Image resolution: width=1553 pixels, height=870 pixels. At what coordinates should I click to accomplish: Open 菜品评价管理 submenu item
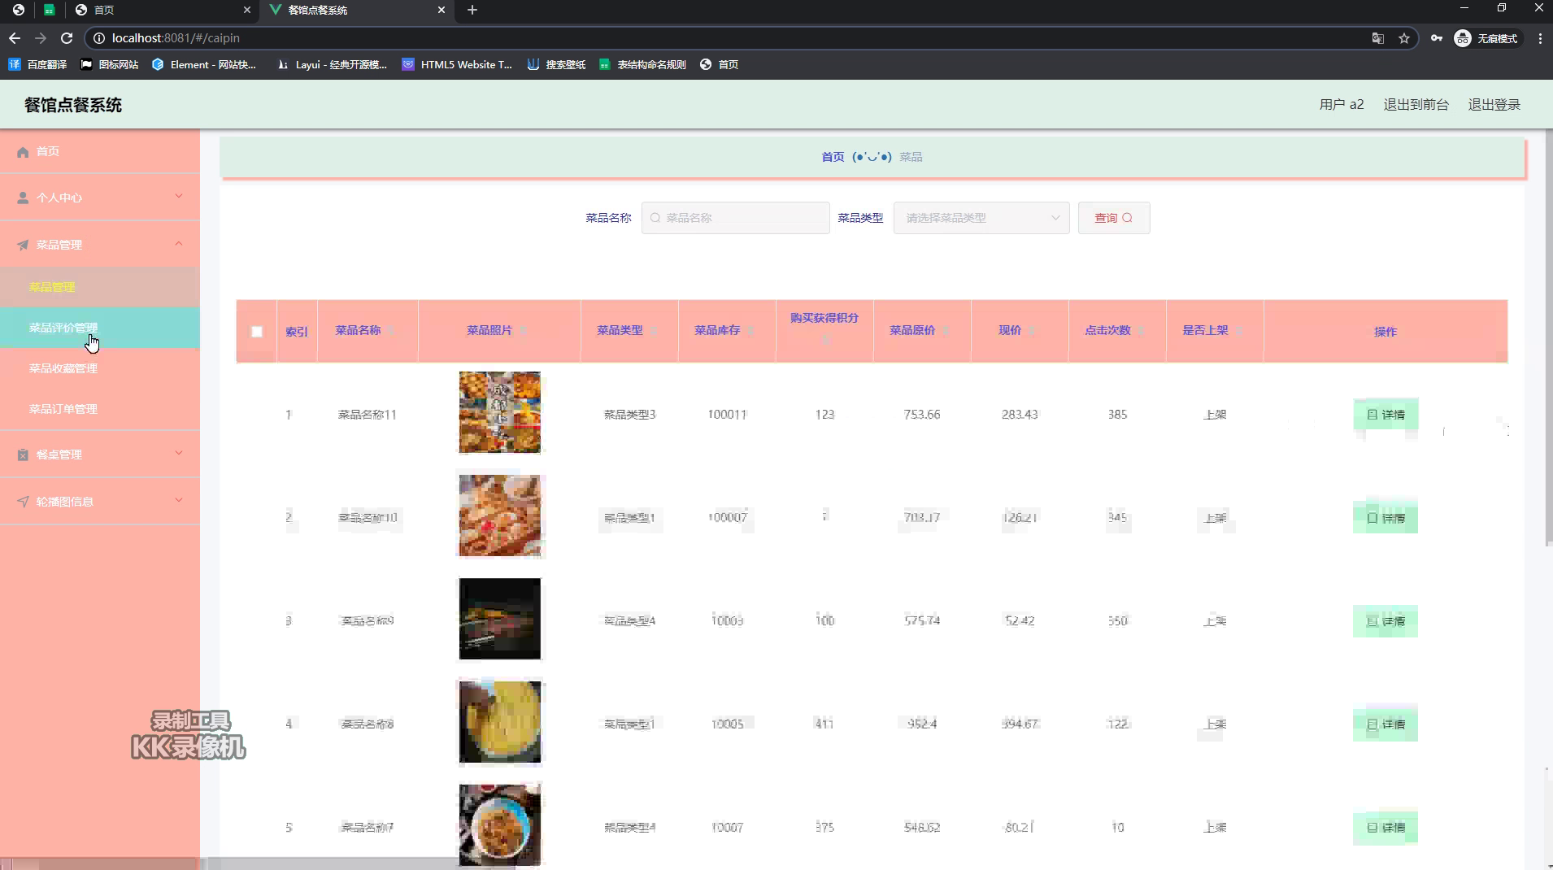pos(99,328)
